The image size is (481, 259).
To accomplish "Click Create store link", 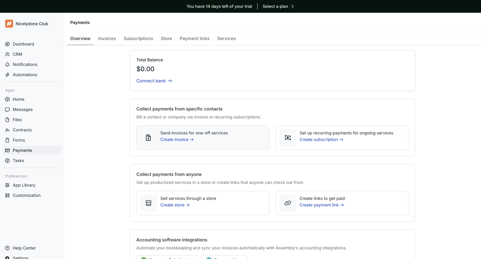I will point(175,205).
